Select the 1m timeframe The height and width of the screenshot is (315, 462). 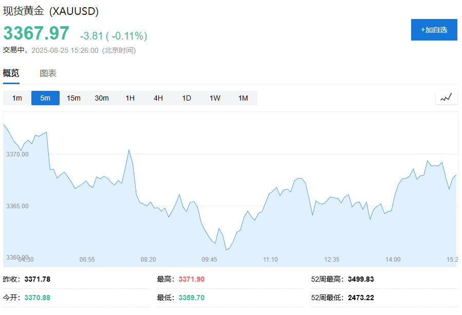click(17, 98)
